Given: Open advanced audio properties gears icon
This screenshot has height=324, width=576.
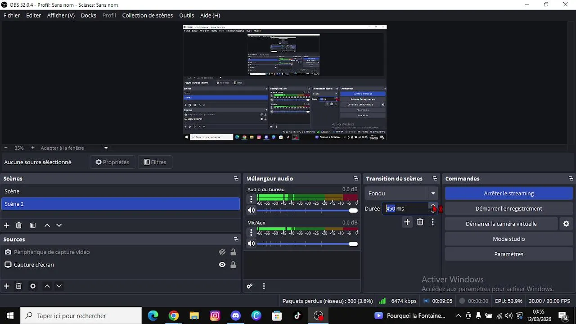Looking at the screenshot, I should coord(250,286).
